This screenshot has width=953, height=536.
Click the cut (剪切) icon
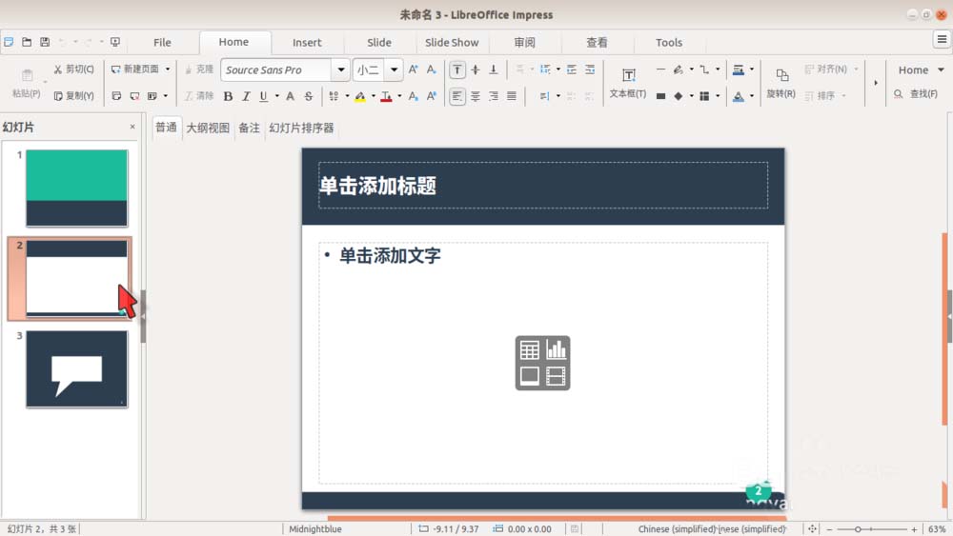click(x=73, y=69)
